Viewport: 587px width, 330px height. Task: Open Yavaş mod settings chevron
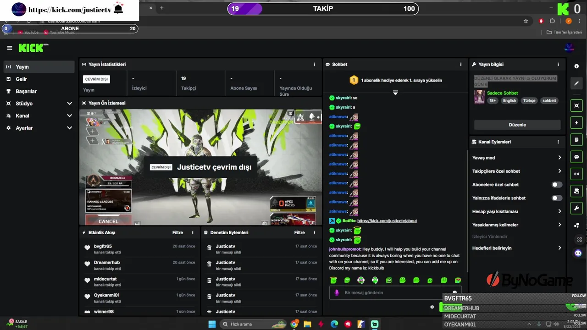pyautogui.click(x=559, y=158)
